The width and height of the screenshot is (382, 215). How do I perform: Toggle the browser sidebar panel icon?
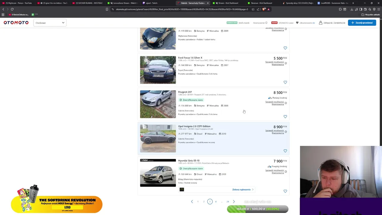361,9
